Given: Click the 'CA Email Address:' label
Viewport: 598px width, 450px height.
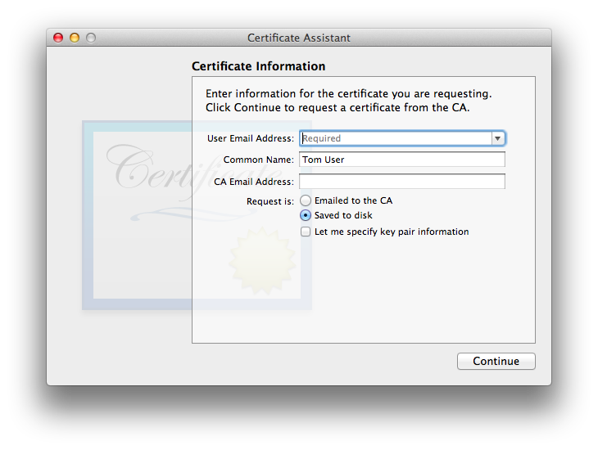Looking at the screenshot, I should (x=254, y=182).
